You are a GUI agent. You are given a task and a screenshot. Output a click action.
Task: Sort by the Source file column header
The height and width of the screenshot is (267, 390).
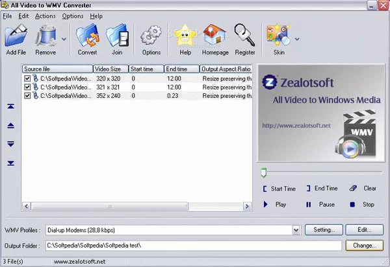click(x=57, y=69)
